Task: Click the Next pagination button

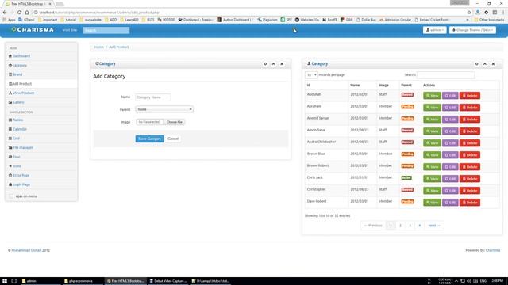Action: (434, 226)
